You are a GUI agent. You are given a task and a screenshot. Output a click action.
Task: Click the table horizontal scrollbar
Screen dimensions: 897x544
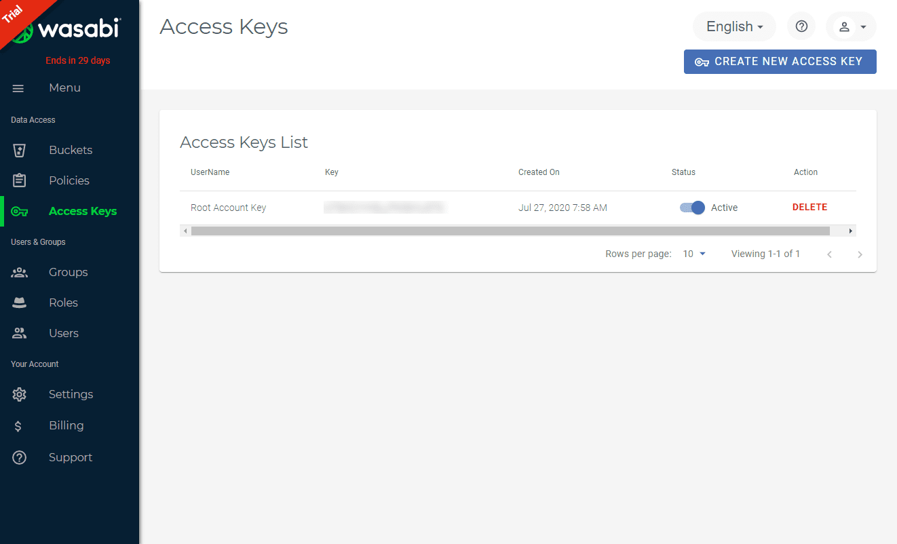point(510,231)
